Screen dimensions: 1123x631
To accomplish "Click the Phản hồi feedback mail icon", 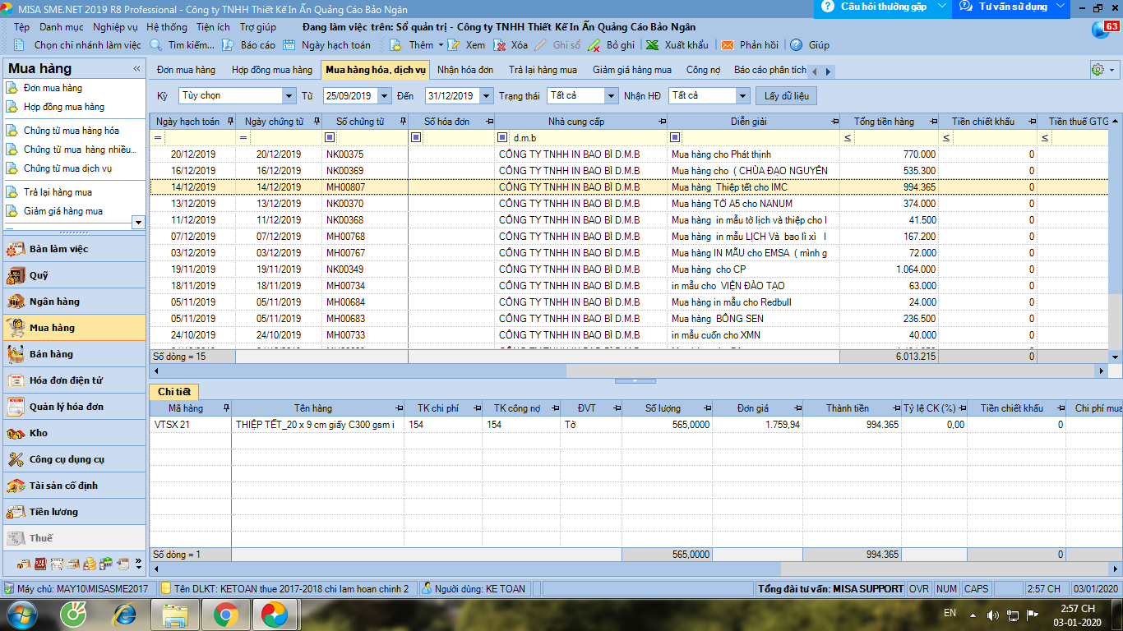I will pos(727,45).
